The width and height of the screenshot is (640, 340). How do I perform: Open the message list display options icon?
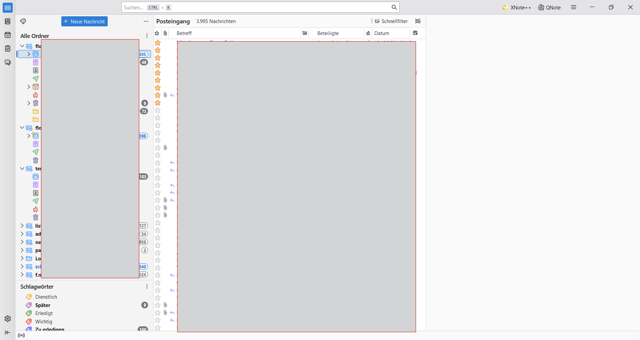tap(418, 21)
